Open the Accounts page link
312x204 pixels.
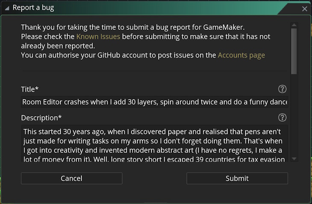[x=241, y=55]
